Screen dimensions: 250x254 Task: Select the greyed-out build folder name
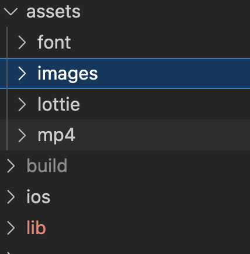coord(47,166)
